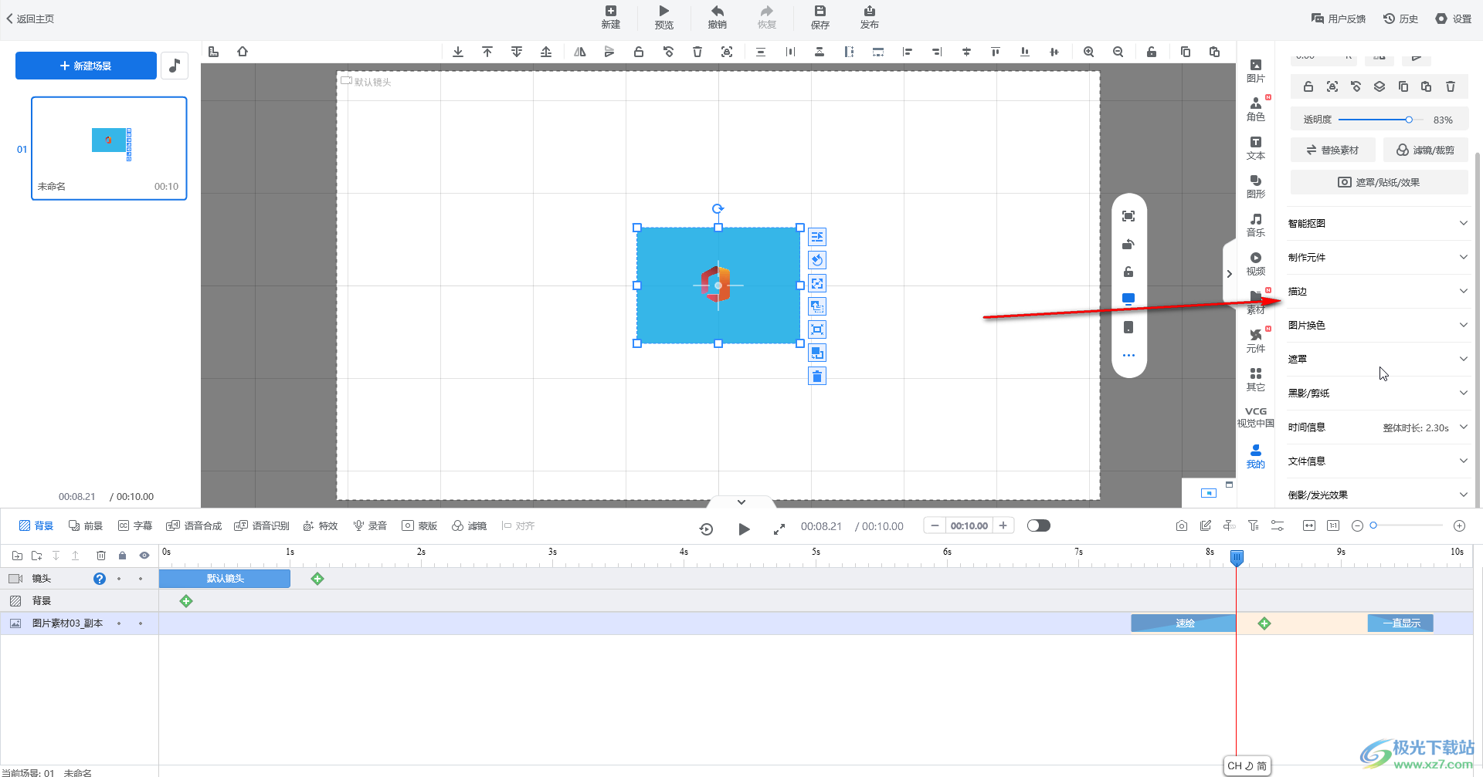The width and height of the screenshot is (1483, 777).
Task: Click the 新建场景 button
Action: click(x=86, y=66)
